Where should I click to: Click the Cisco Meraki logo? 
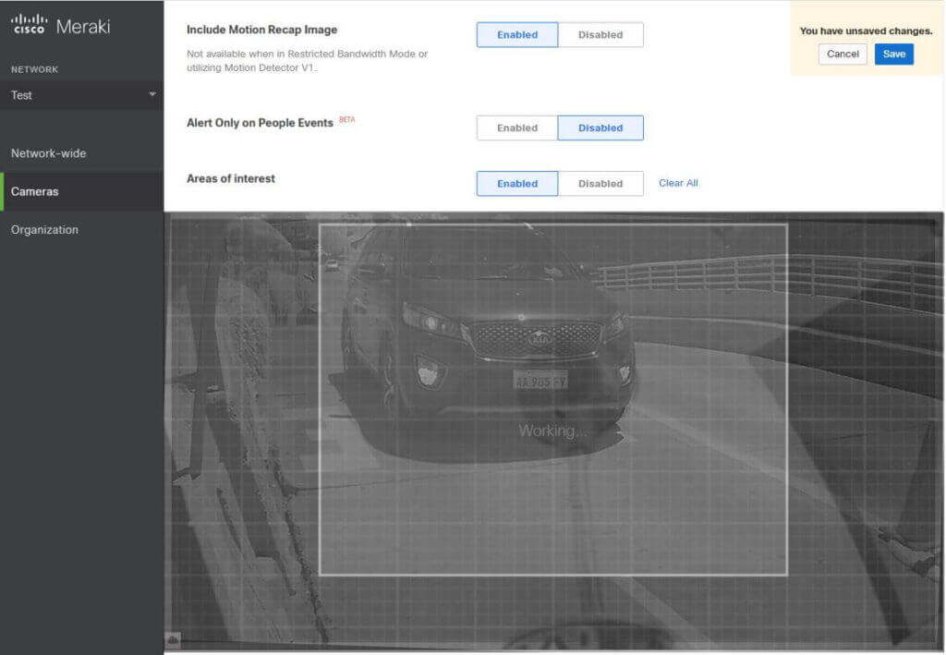point(60,25)
